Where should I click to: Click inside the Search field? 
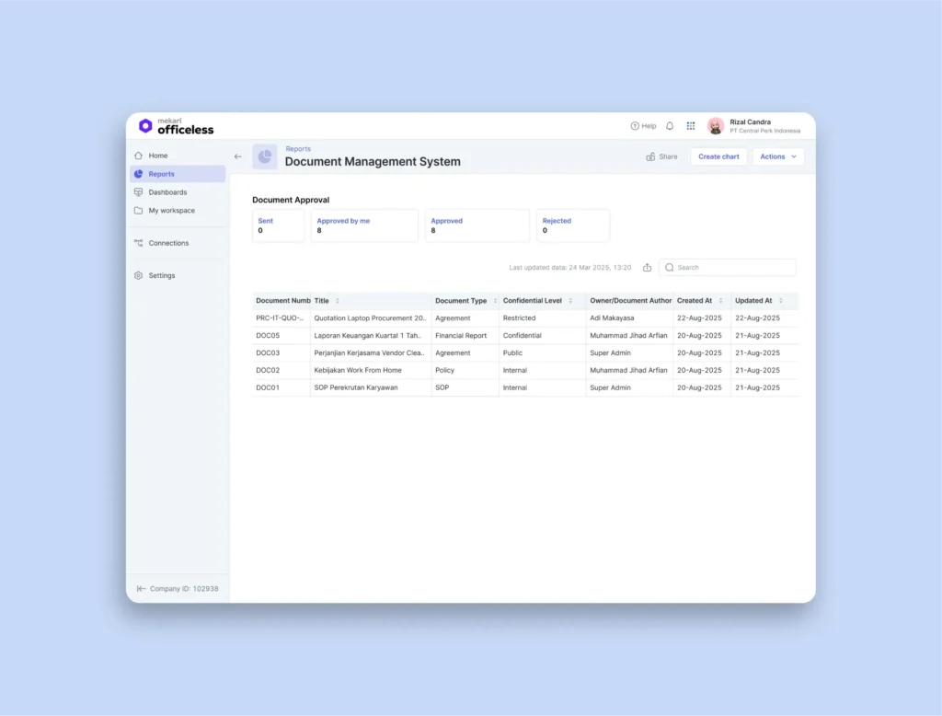click(x=727, y=267)
